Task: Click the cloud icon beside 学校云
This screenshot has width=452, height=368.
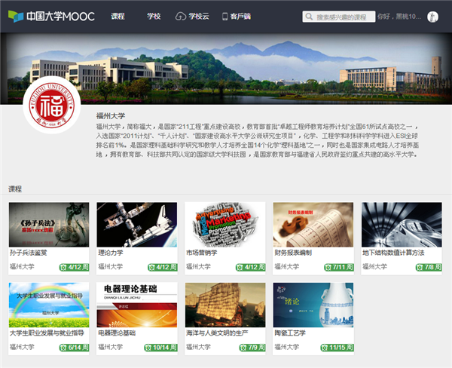Action: pyautogui.click(x=180, y=16)
